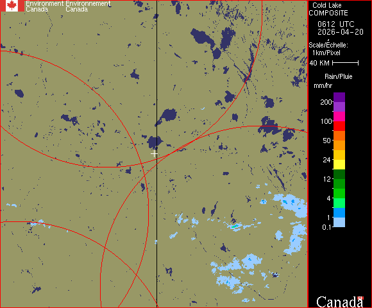The height and width of the screenshot is (308, 372).
Task: Select the light blue 0.1 mm/hr legend color
Action: 339,223
